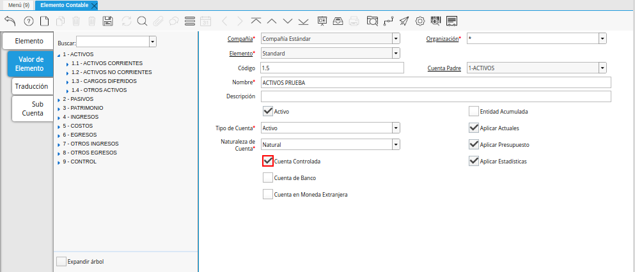Enable the Cuenta de Banco checkbox
Viewport: 635px width, 272px height.
tap(268, 178)
